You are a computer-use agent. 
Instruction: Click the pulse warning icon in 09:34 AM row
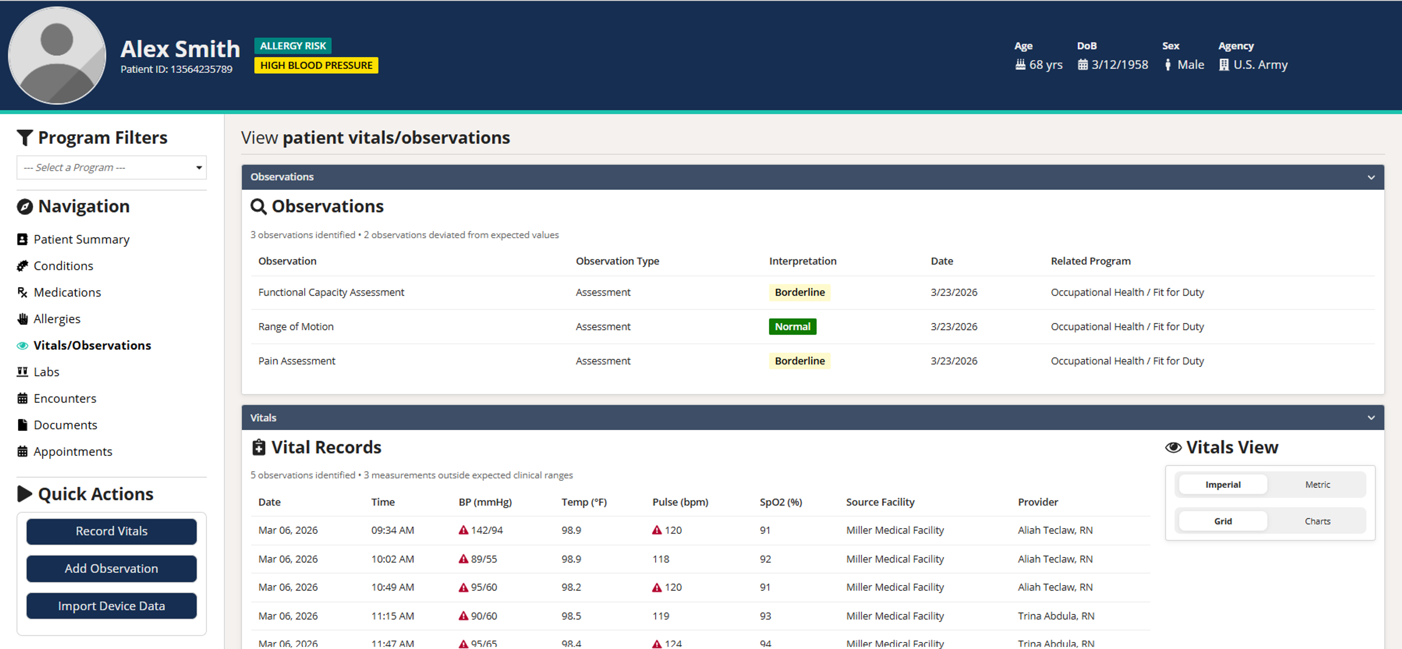[658, 530]
